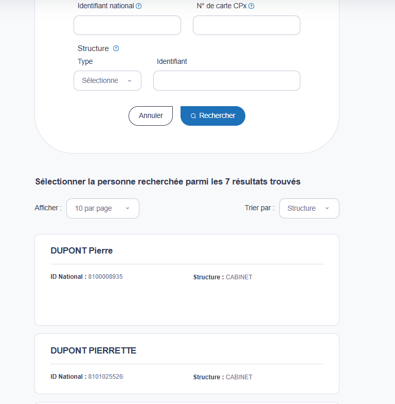Click the chevron arrow of 10 par page
Viewport: 395px width, 404px height.
click(x=128, y=208)
